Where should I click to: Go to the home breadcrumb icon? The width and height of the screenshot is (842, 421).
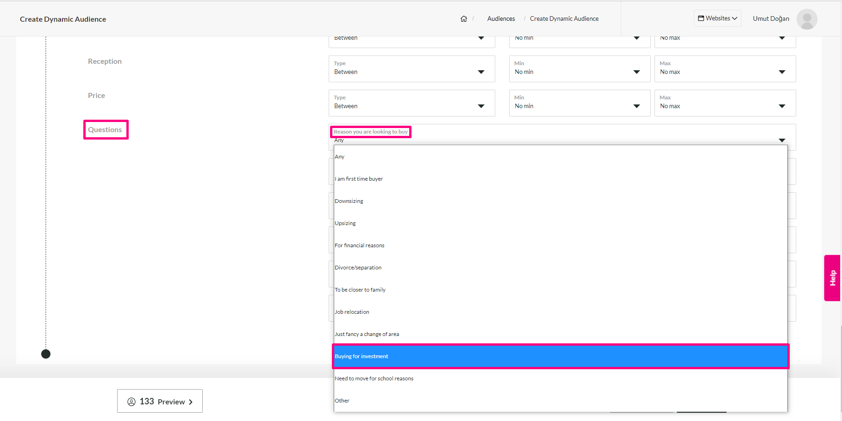click(463, 19)
